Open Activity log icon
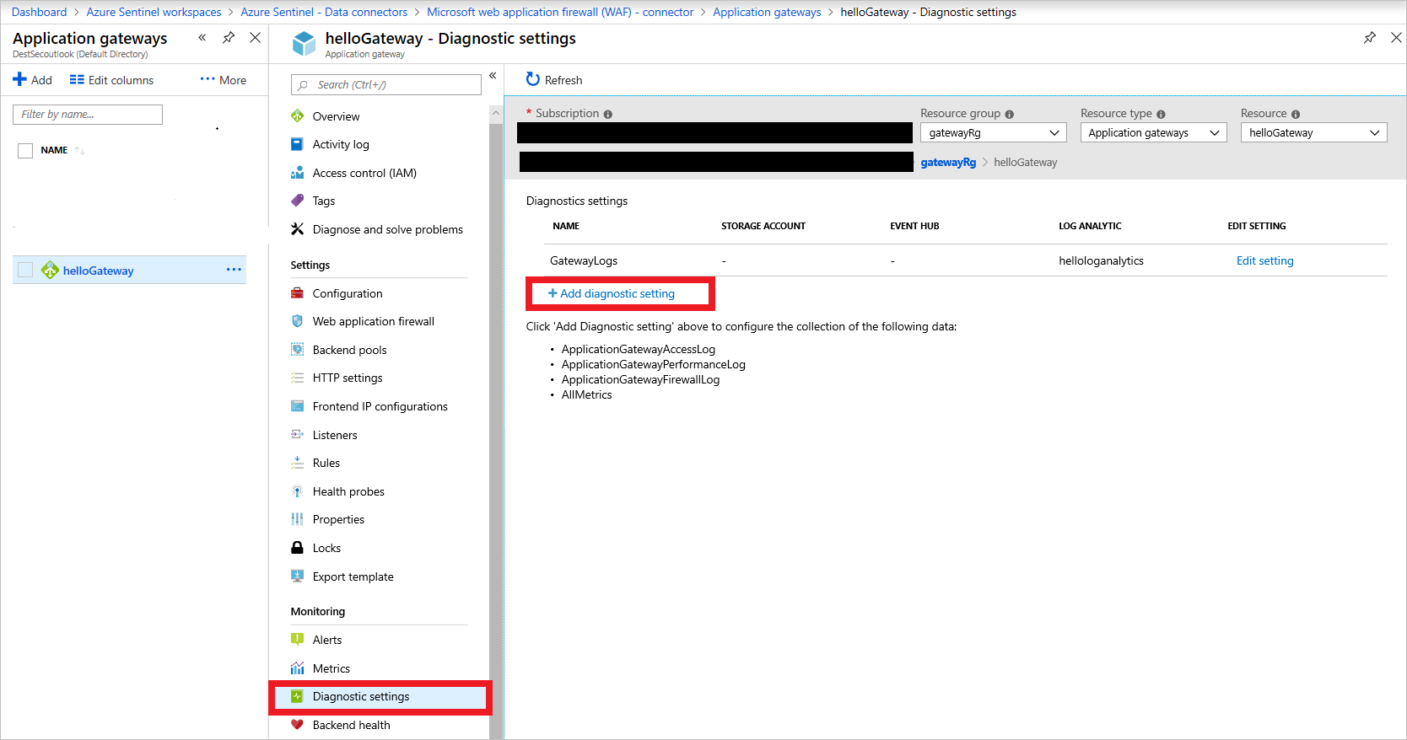Screen dimensions: 1407x740 point(297,144)
